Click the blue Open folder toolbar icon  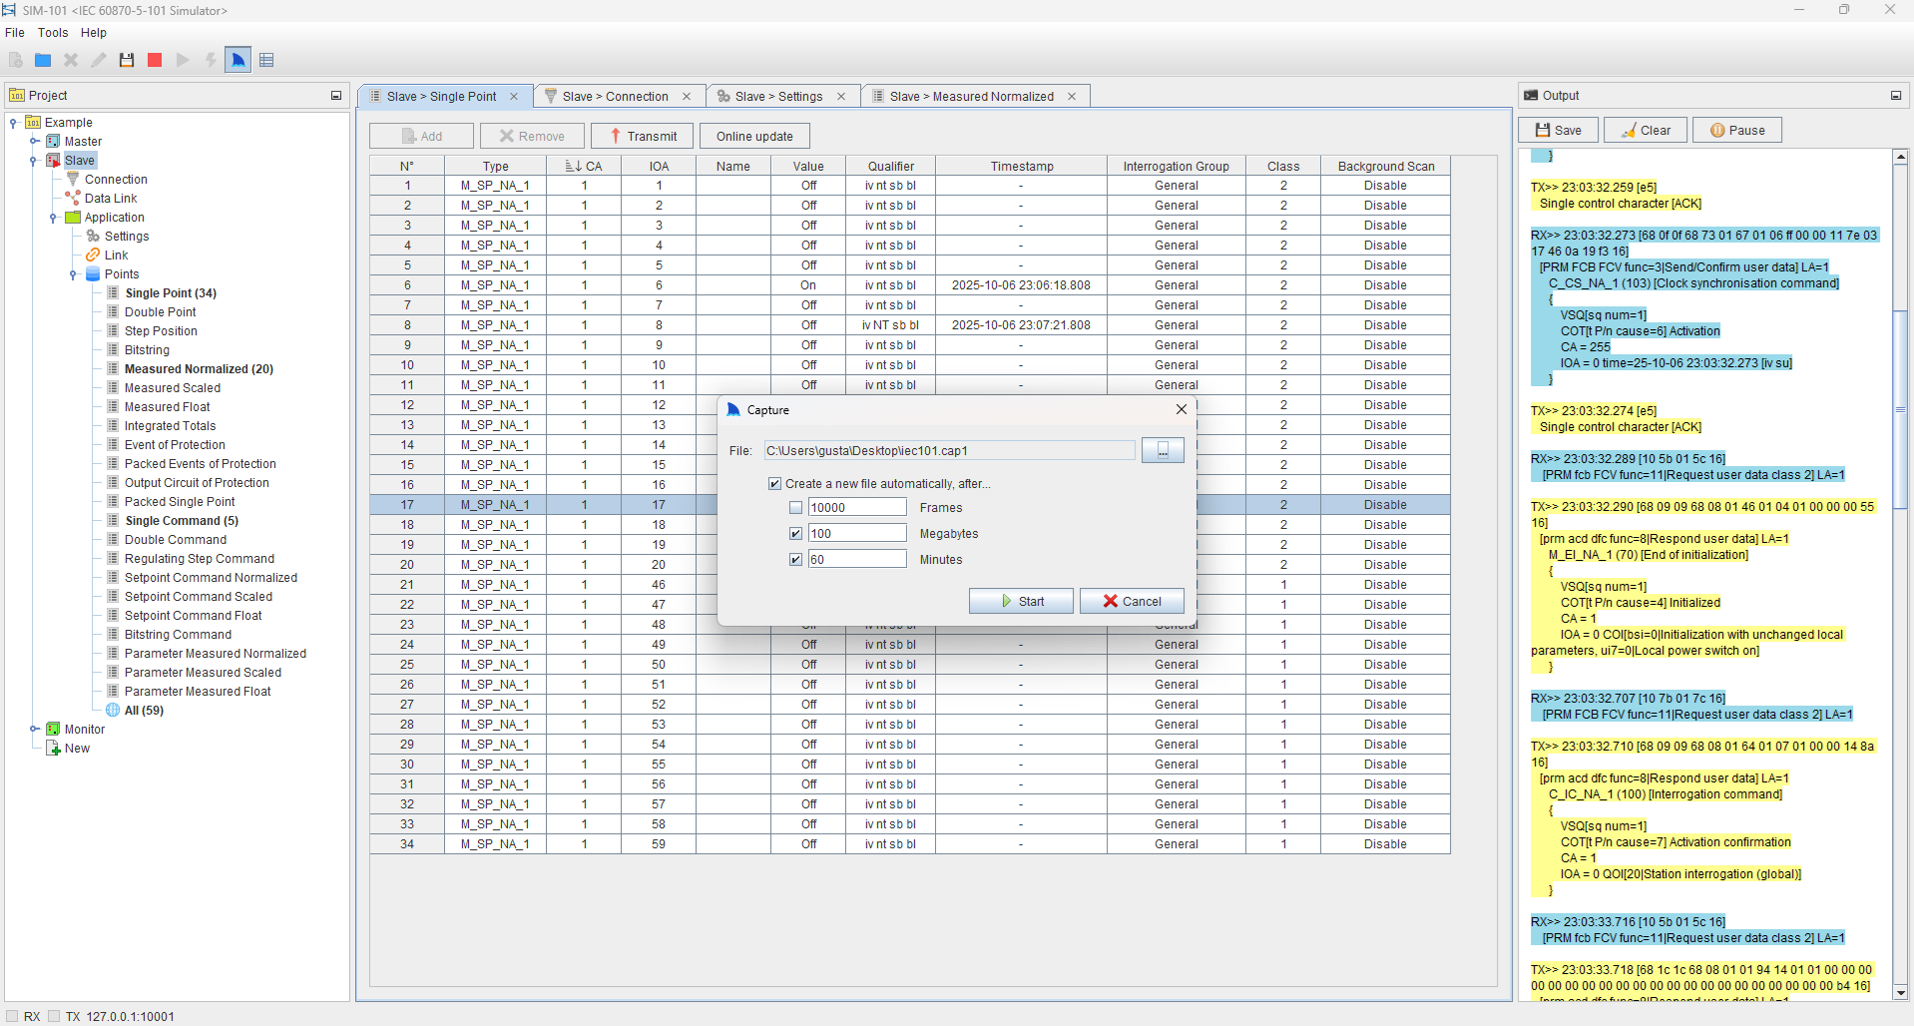pos(43,60)
